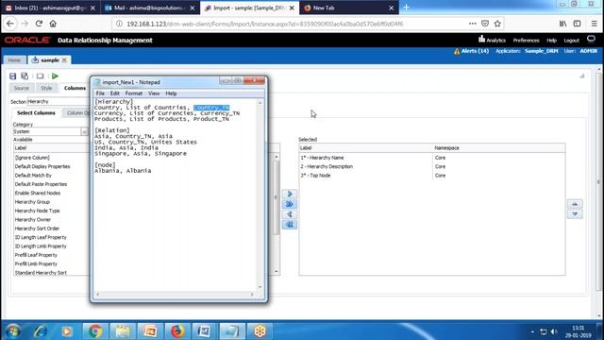Open Category System dropdown
The height and width of the screenshot is (340, 604).
(84, 131)
